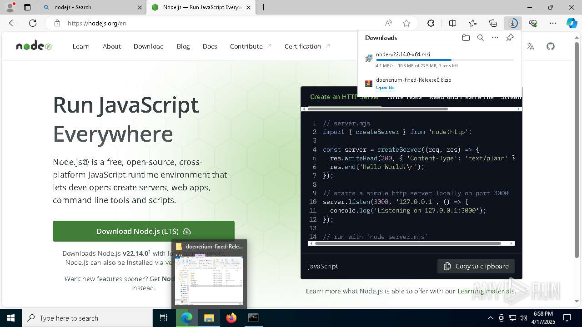Open a new browser tab
The image size is (582, 327).
point(264,7)
